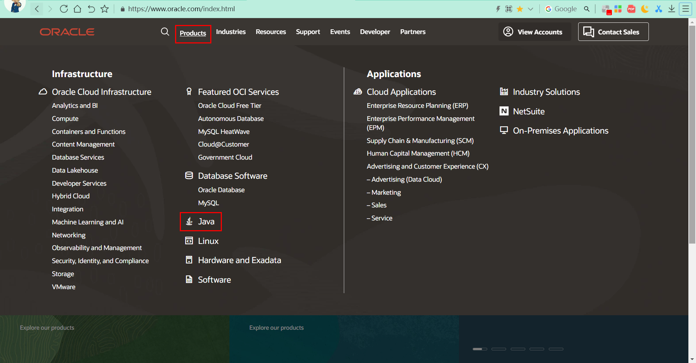Open Featured OCI Services link
Image resolution: width=696 pixels, height=363 pixels.
(x=238, y=92)
